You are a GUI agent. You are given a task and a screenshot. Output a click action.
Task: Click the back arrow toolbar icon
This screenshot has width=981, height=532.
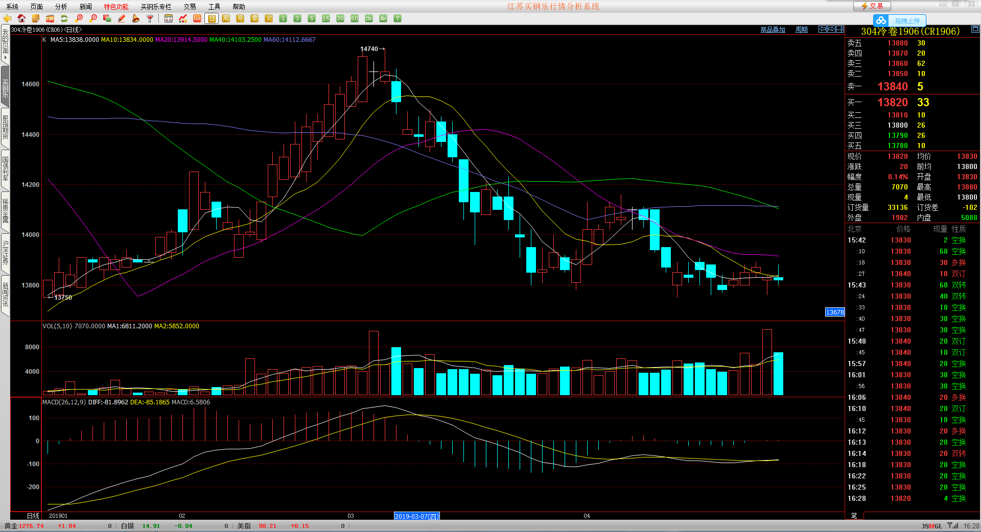[x=7, y=19]
